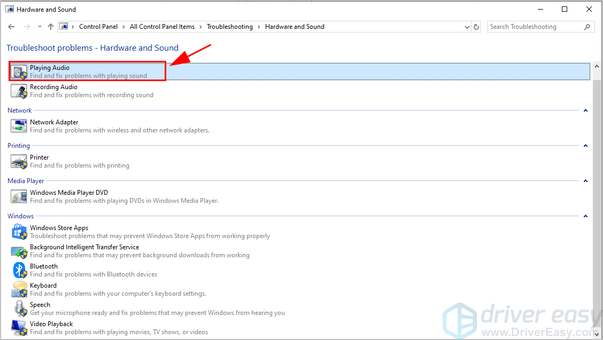Collapse the Windows section

tap(585, 216)
